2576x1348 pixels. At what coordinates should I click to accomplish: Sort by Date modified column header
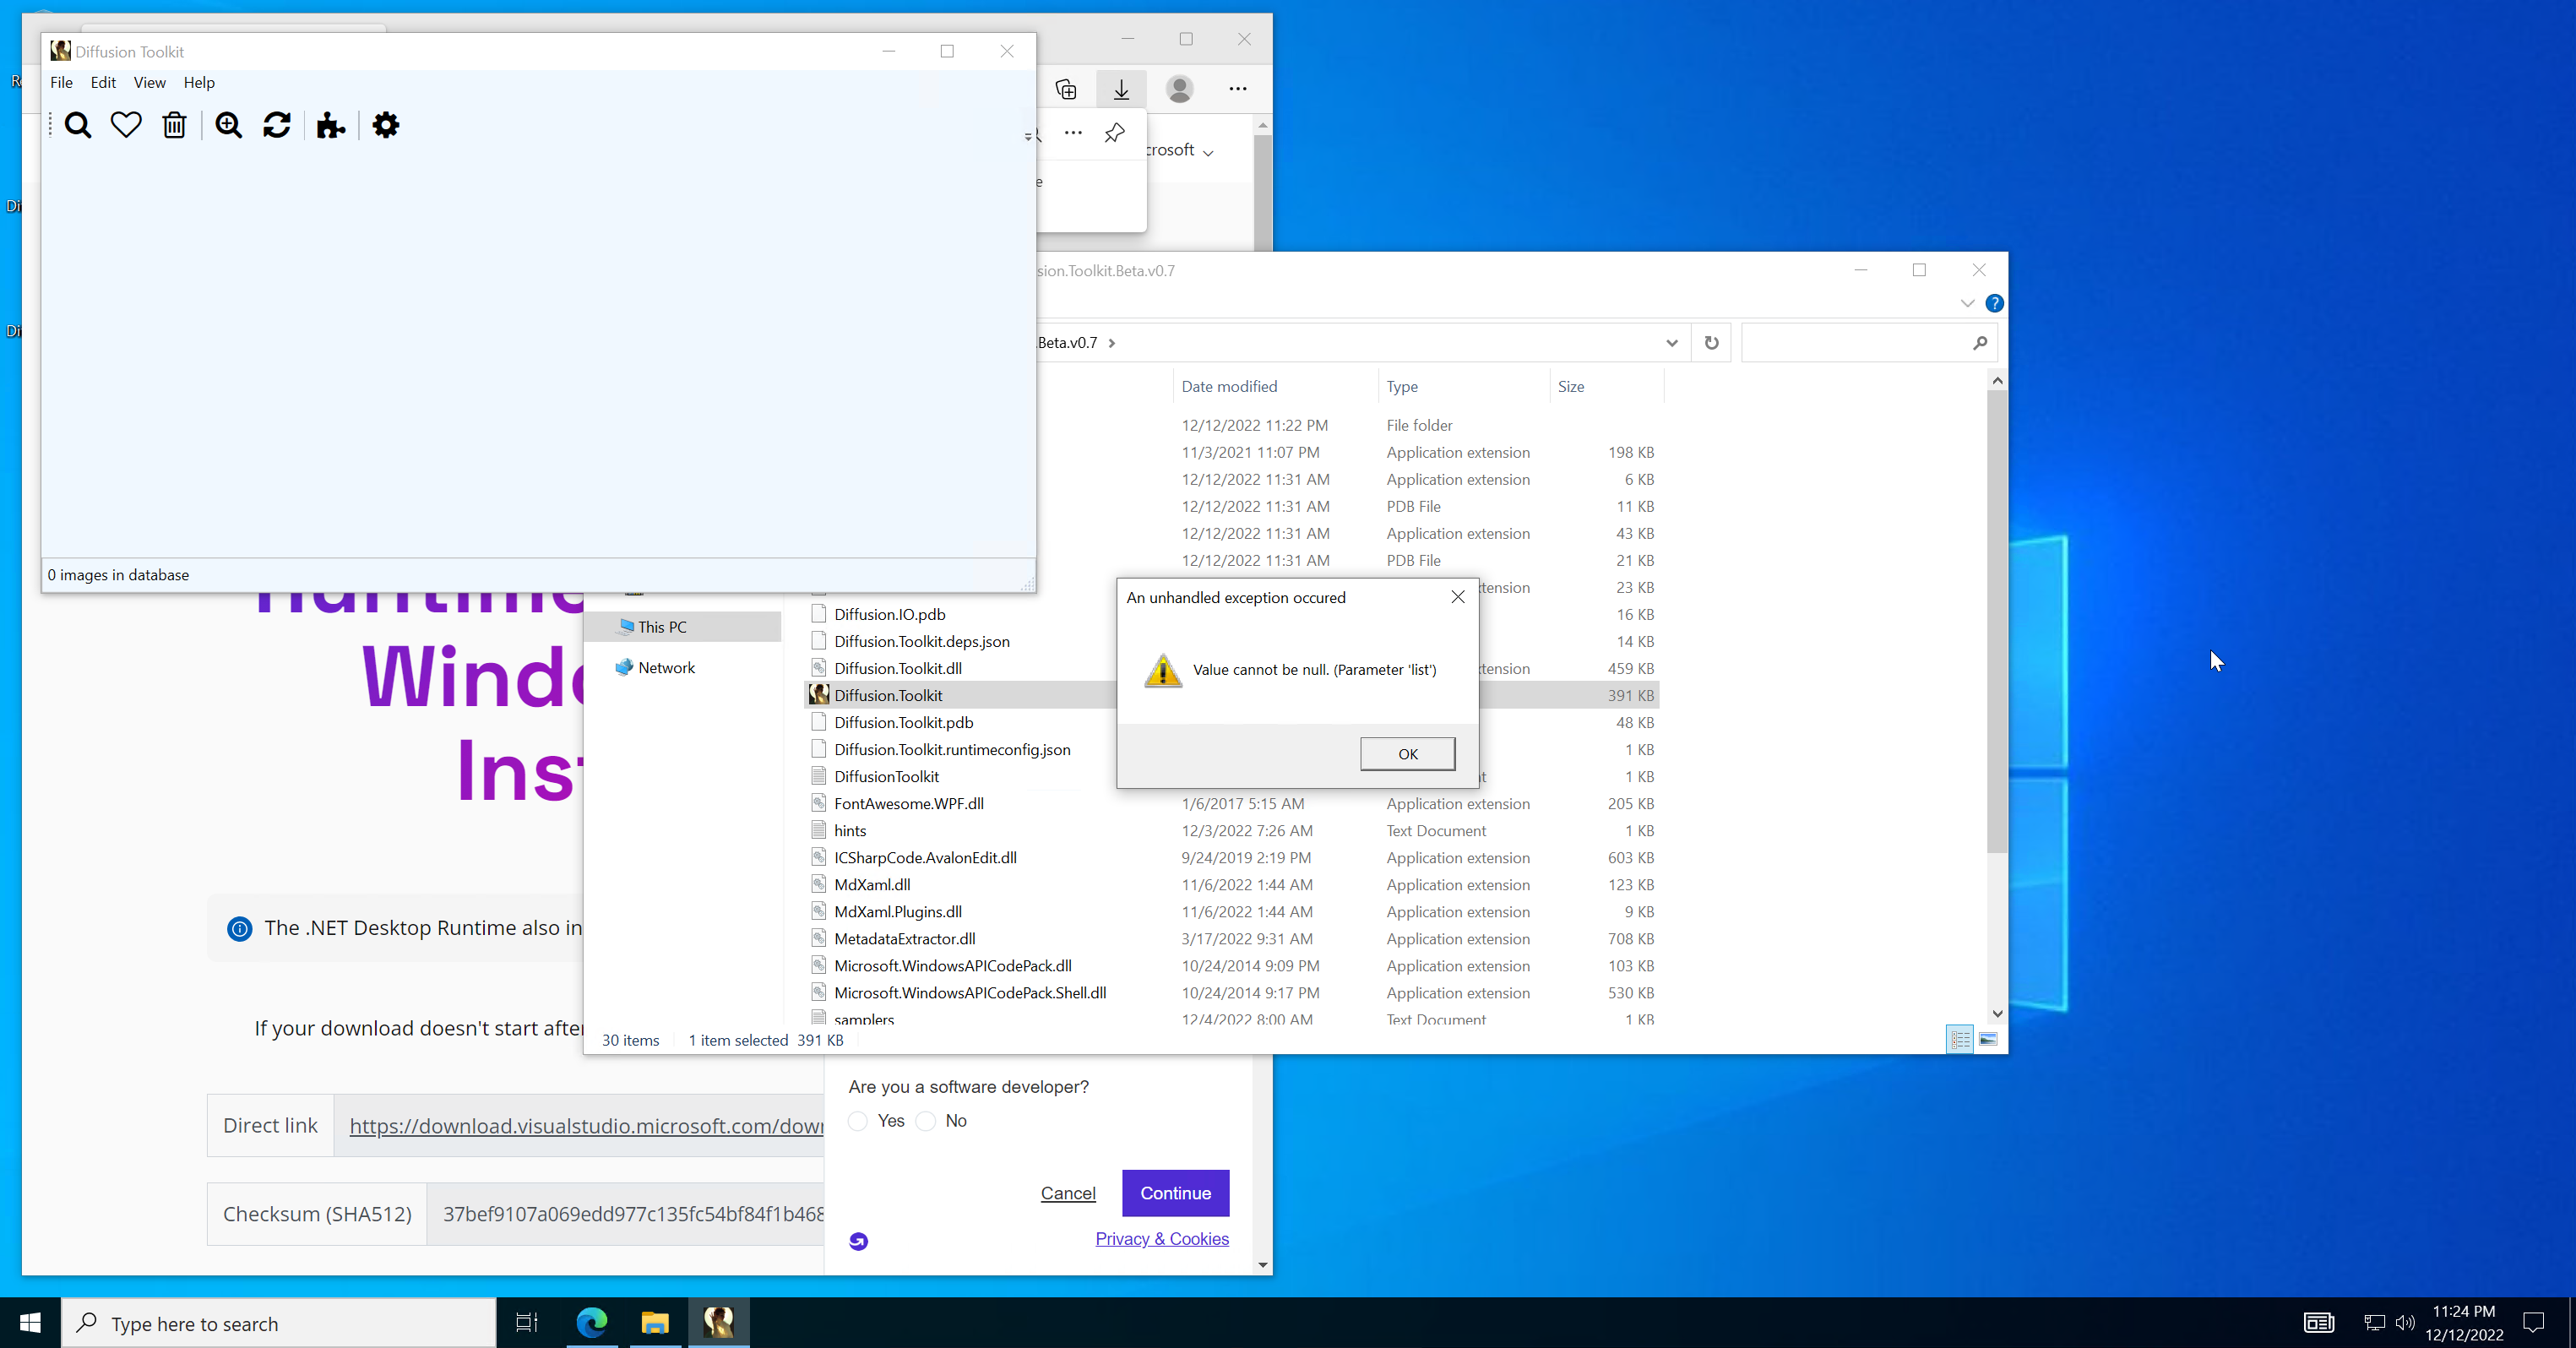click(x=1229, y=386)
